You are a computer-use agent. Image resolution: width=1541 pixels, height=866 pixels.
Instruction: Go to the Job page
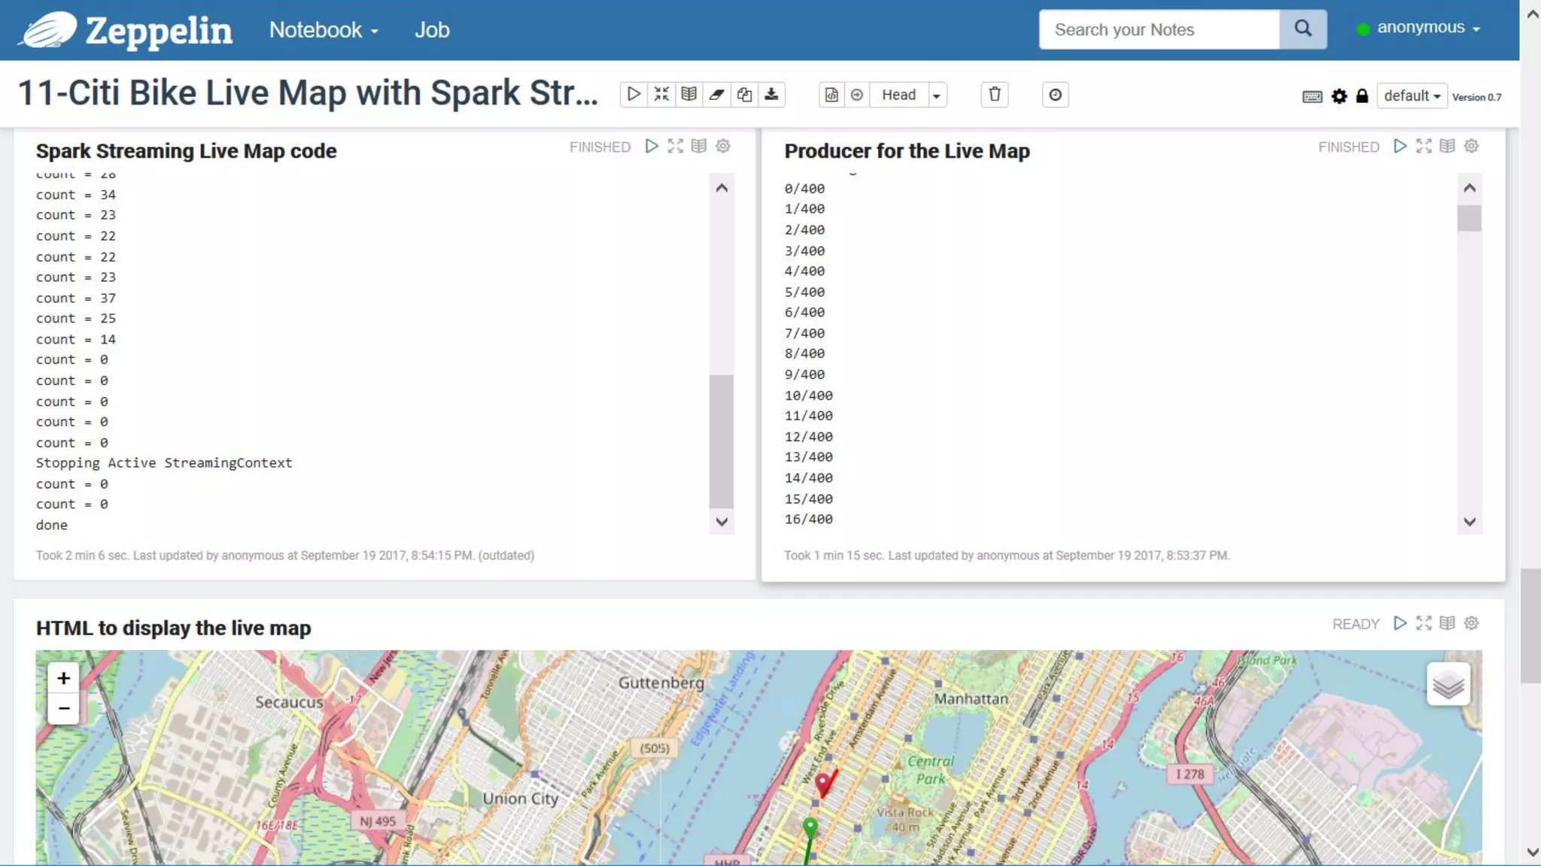pos(432,30)
